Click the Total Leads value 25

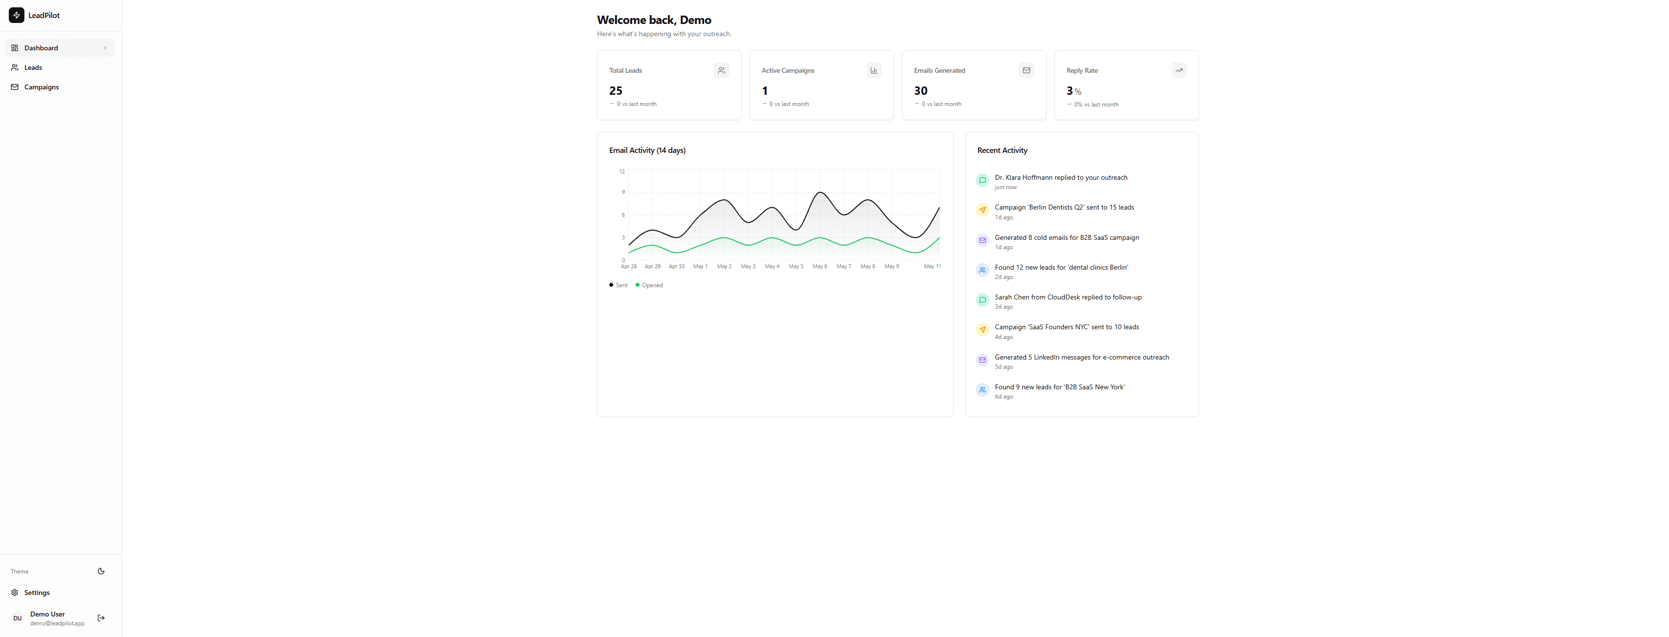coord(616,91)
